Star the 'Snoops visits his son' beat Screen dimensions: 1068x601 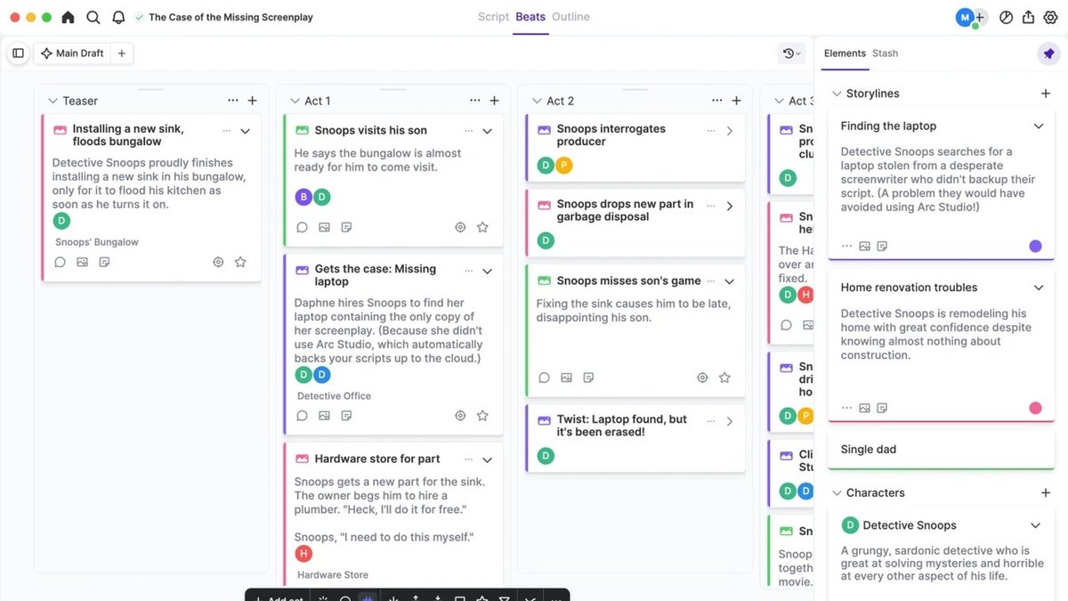coord(482,228)
